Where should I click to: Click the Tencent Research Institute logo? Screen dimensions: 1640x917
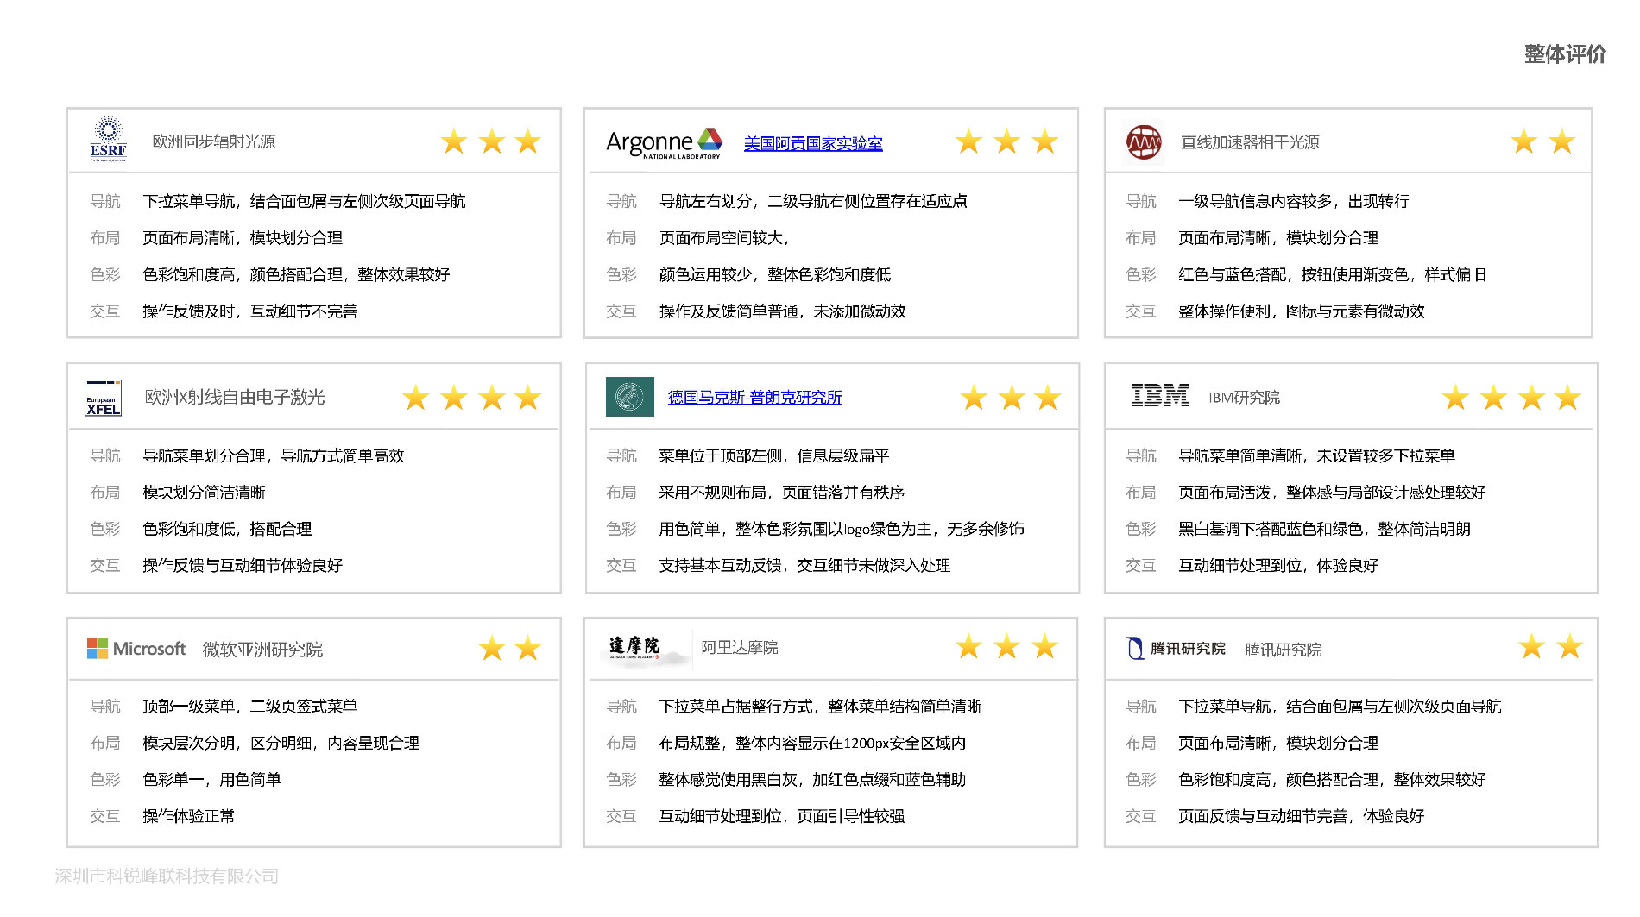click(1176, 649)
